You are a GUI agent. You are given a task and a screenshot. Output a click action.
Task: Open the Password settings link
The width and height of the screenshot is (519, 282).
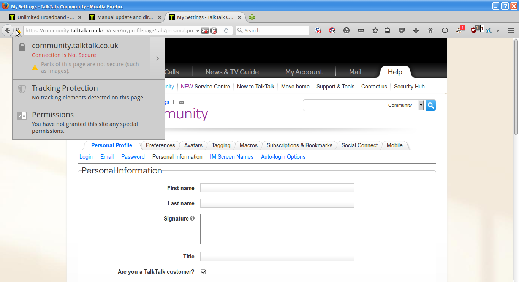(133, 157)
